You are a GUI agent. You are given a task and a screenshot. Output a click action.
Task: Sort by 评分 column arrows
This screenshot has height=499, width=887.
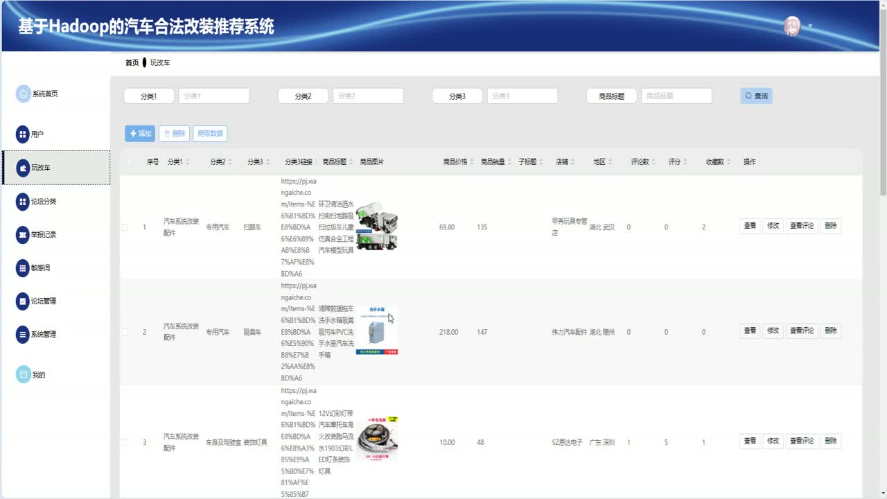pos(685,162)
